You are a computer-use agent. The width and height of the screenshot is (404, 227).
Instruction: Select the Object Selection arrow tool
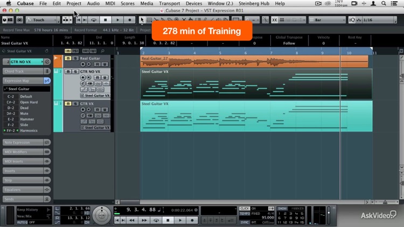click(x=142, y=20)
